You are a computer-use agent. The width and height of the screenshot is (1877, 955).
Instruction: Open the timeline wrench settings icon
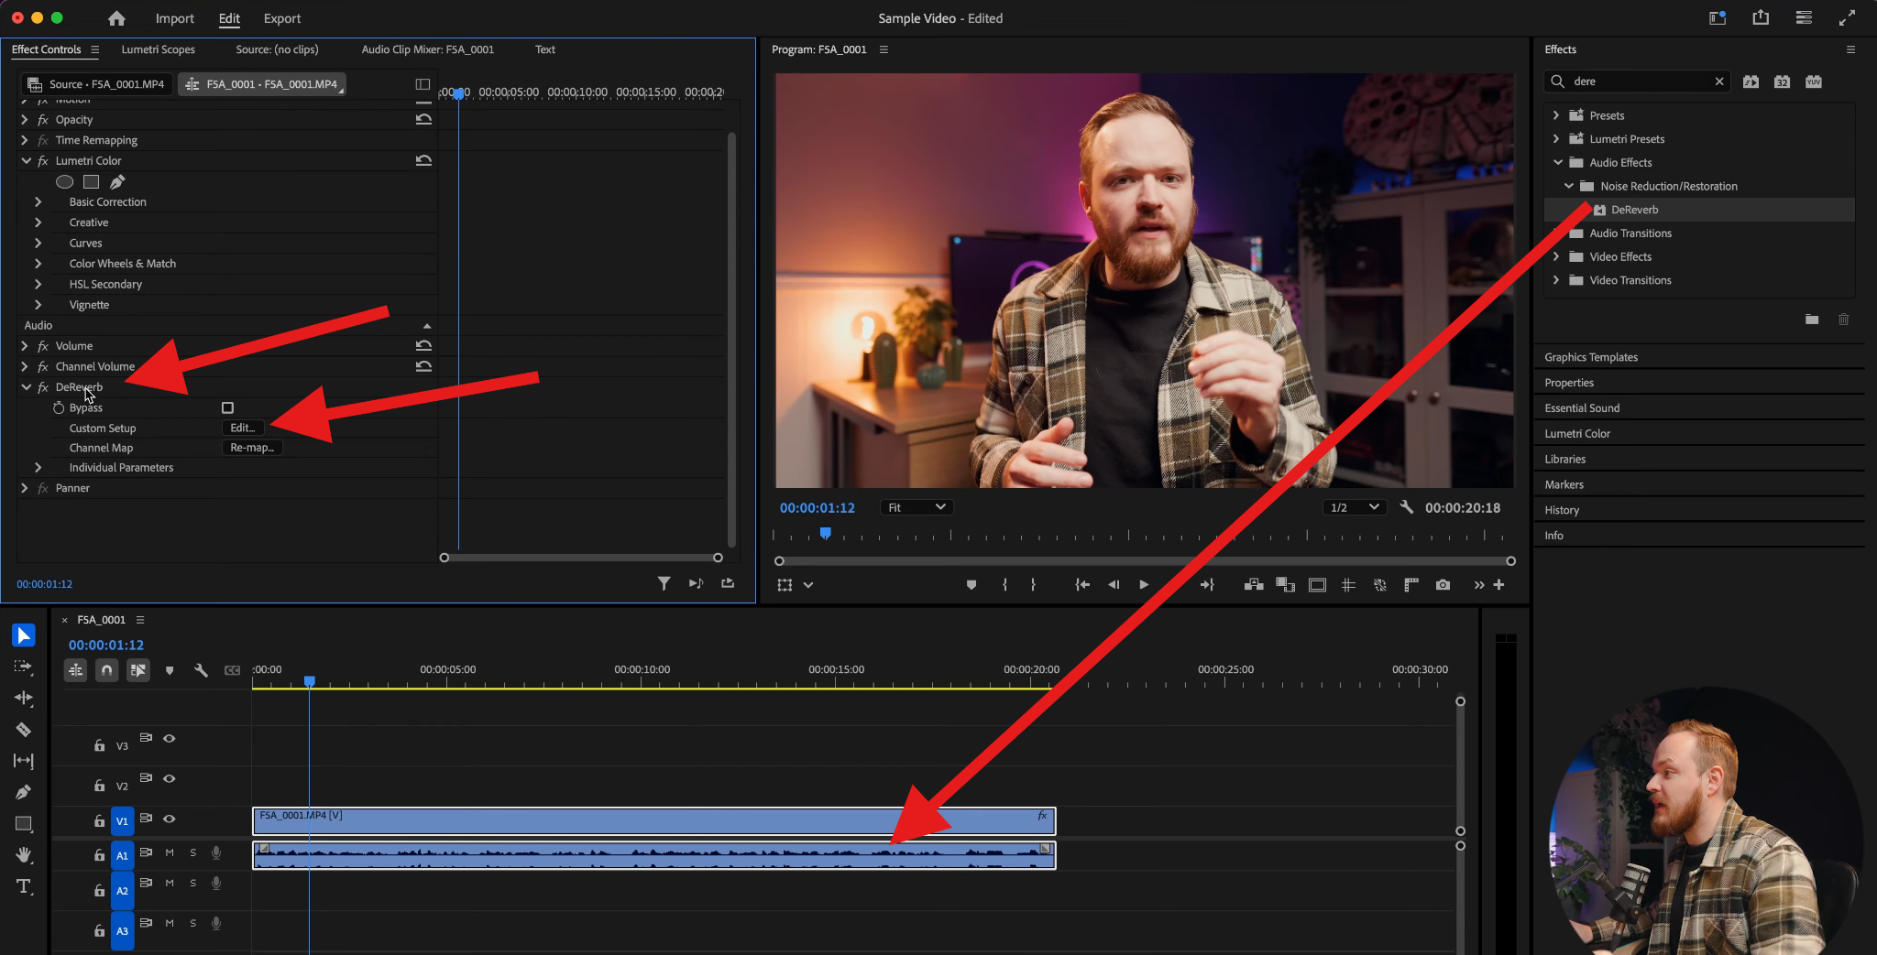(201, 669)
